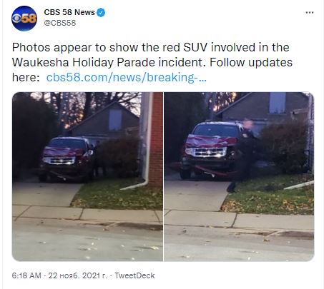Open the left photo of the SUV

point(87,176)
